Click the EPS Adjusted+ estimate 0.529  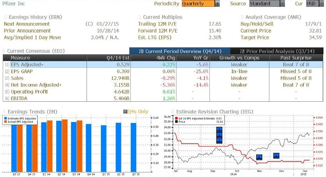[123, 65]
